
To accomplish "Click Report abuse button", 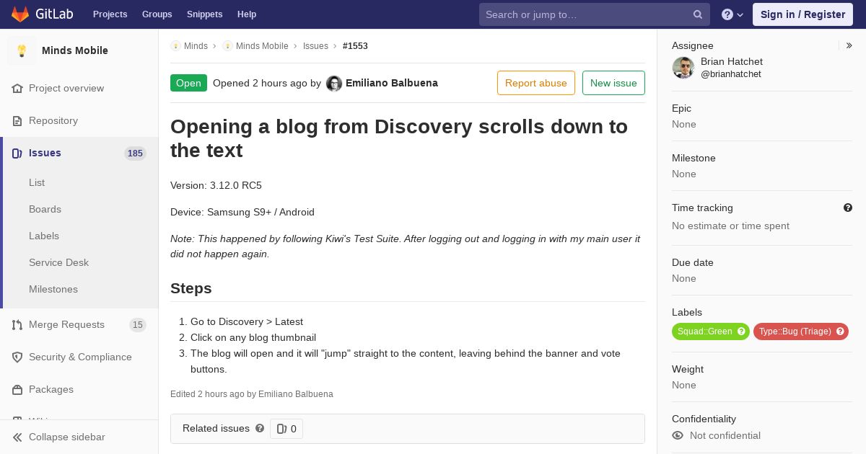I will (536, 83).
